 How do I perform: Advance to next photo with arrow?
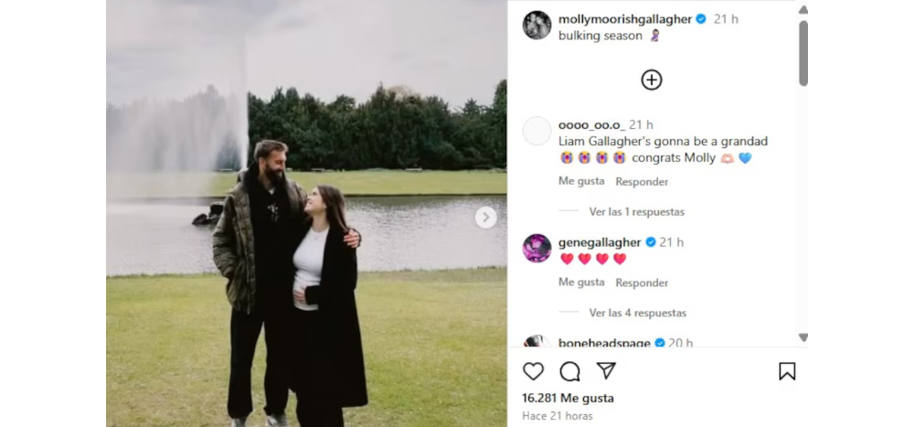pyautogui.click(x=485, y=218)
